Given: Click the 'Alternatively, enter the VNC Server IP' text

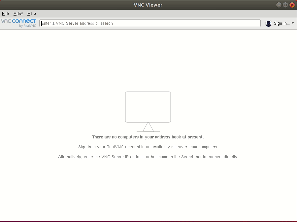Looking at the screenshot, I should 148,157.
